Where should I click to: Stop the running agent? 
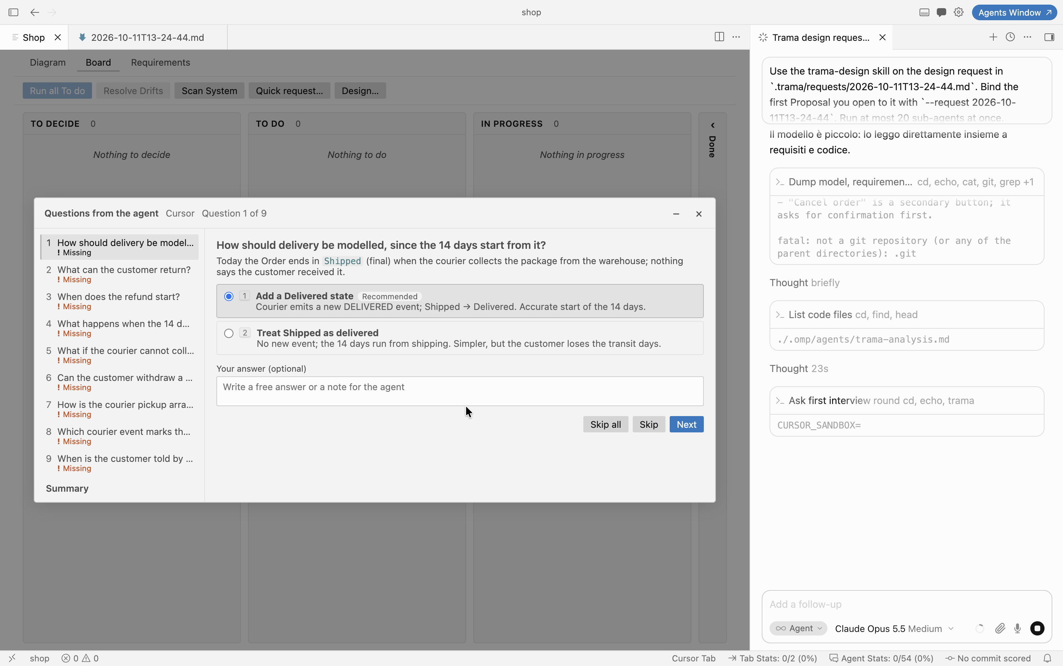click(x=1037, y=628)
